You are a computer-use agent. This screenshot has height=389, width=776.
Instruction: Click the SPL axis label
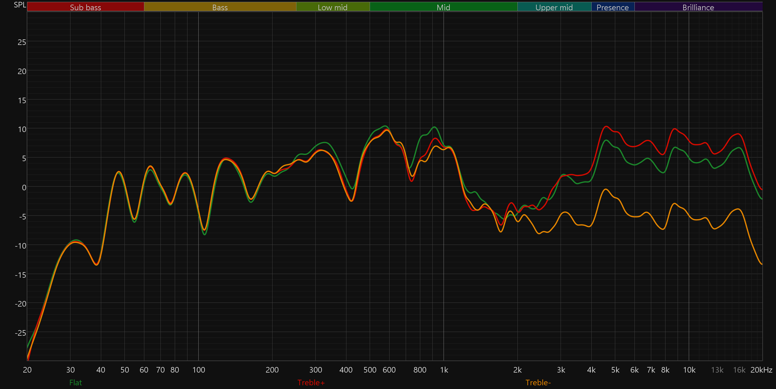[20, 5]
